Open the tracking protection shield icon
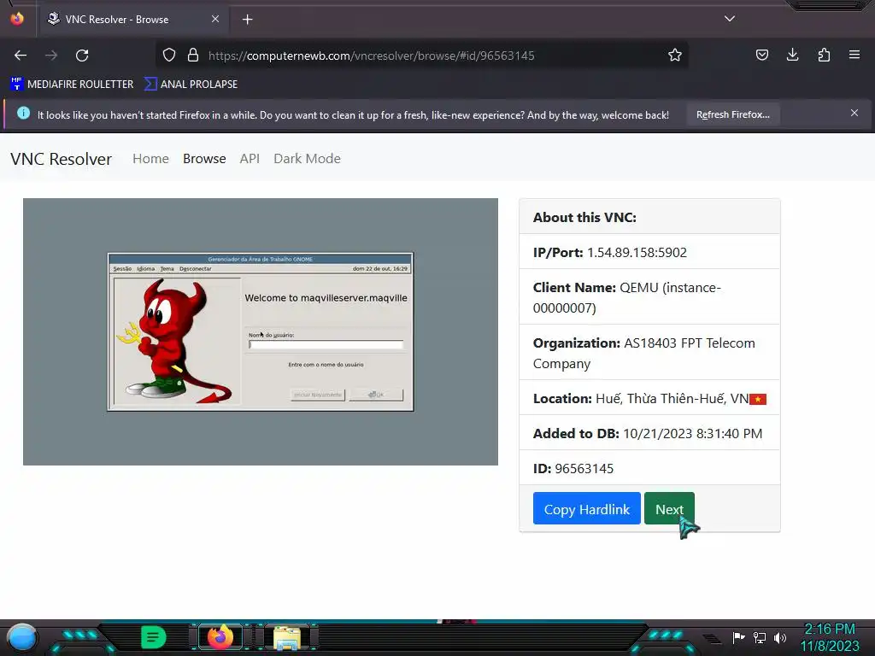 point(169,56)
